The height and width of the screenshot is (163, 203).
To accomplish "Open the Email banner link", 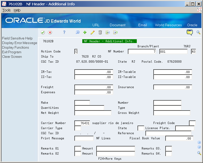I will [x=143, y=25].
